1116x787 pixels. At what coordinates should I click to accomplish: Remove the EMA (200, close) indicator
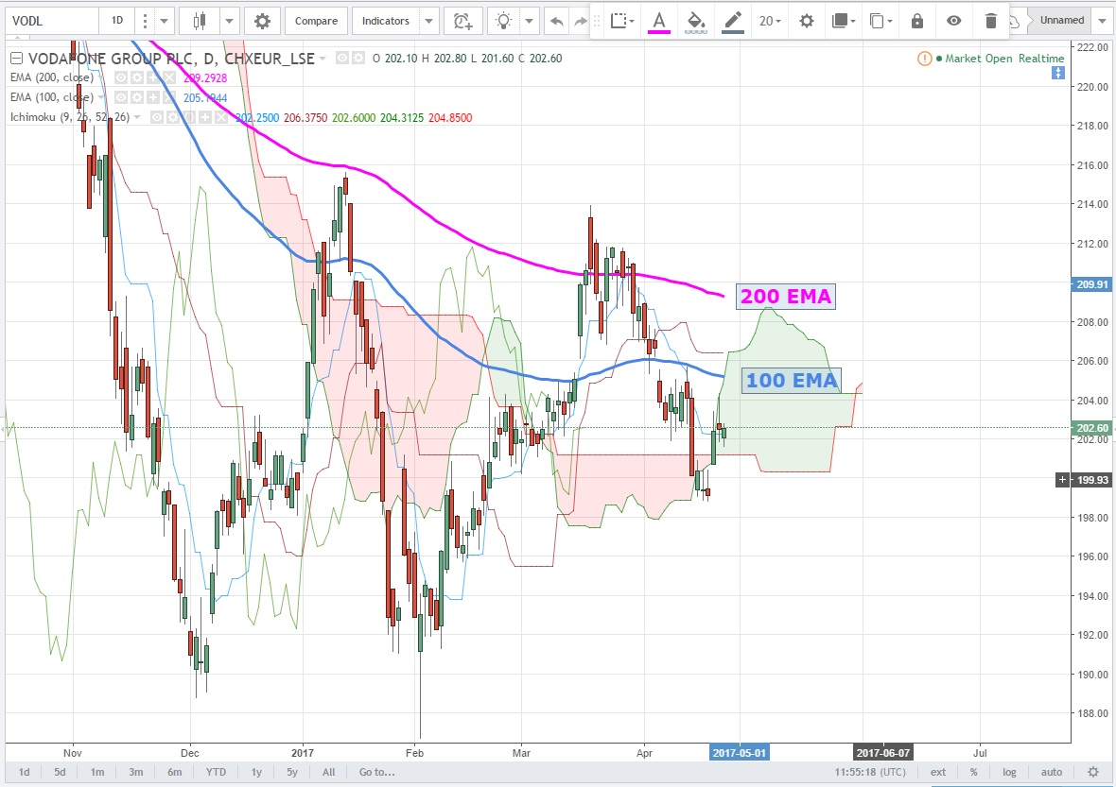168,77
